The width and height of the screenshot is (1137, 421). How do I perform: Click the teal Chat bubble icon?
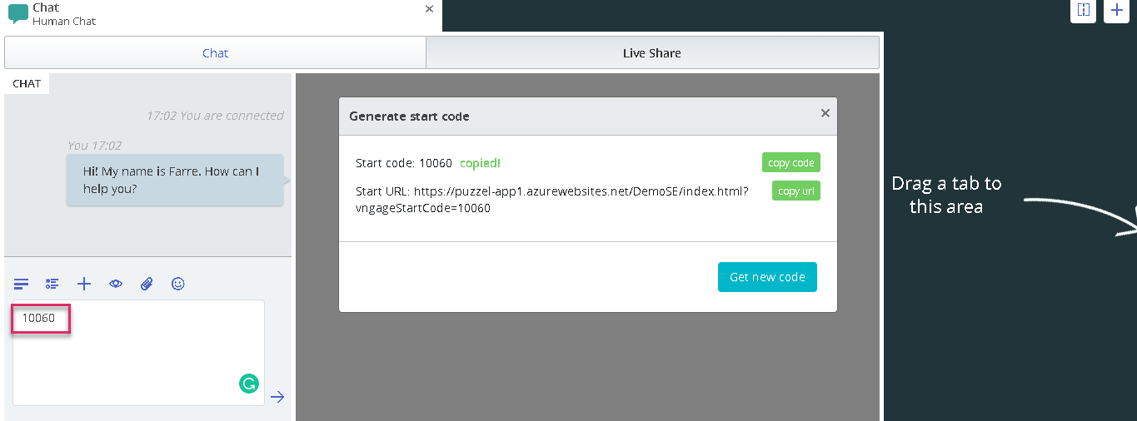point(17,14)
